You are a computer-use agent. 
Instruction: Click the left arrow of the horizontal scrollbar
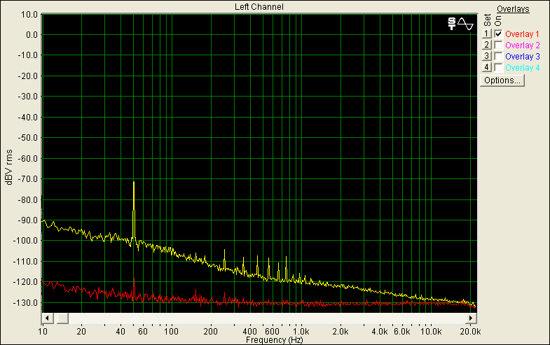tap(47, 318)
